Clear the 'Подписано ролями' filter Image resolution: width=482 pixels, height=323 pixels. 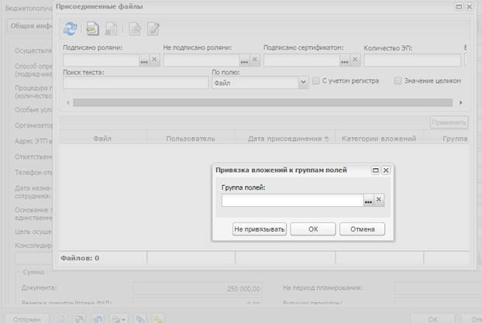point(154,60)
